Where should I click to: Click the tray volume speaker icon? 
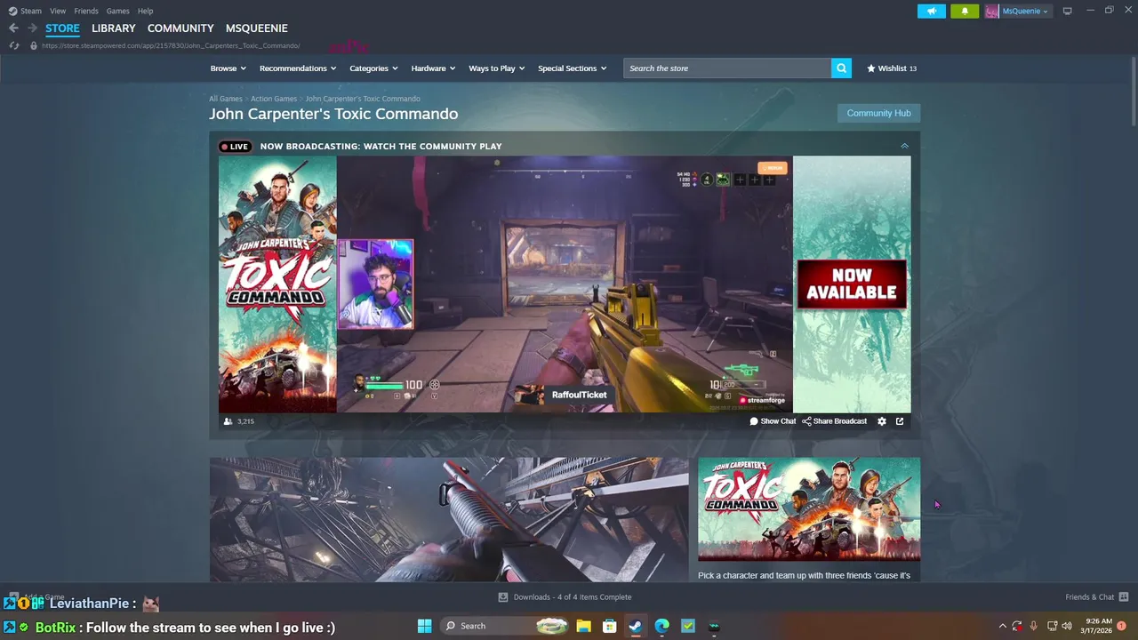pos(1067,626)
